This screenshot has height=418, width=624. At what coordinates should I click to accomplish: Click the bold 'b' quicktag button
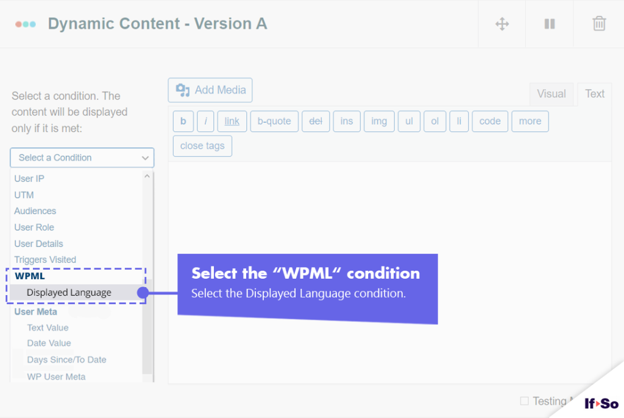pos(183,121)
